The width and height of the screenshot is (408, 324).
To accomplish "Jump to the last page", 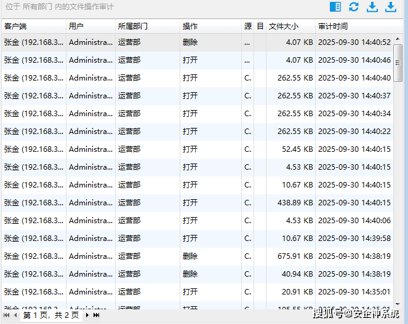I will tap(96, 315).
